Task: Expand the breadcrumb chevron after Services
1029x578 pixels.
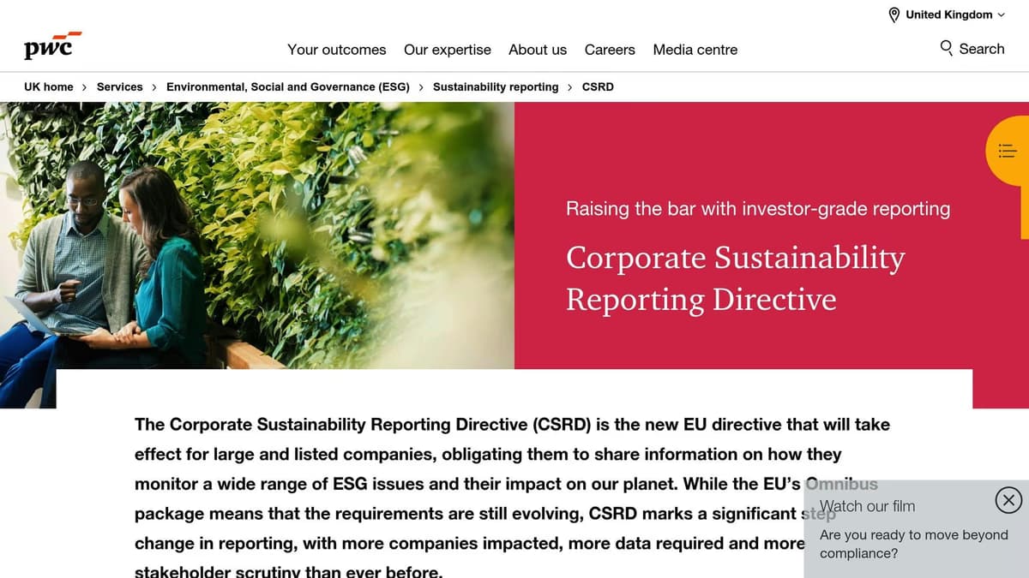Action: click(153, 86)
